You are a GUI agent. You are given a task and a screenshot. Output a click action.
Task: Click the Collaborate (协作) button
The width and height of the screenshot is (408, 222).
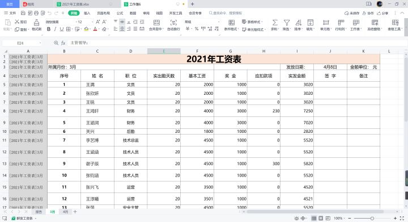click(x=368, y=13)
